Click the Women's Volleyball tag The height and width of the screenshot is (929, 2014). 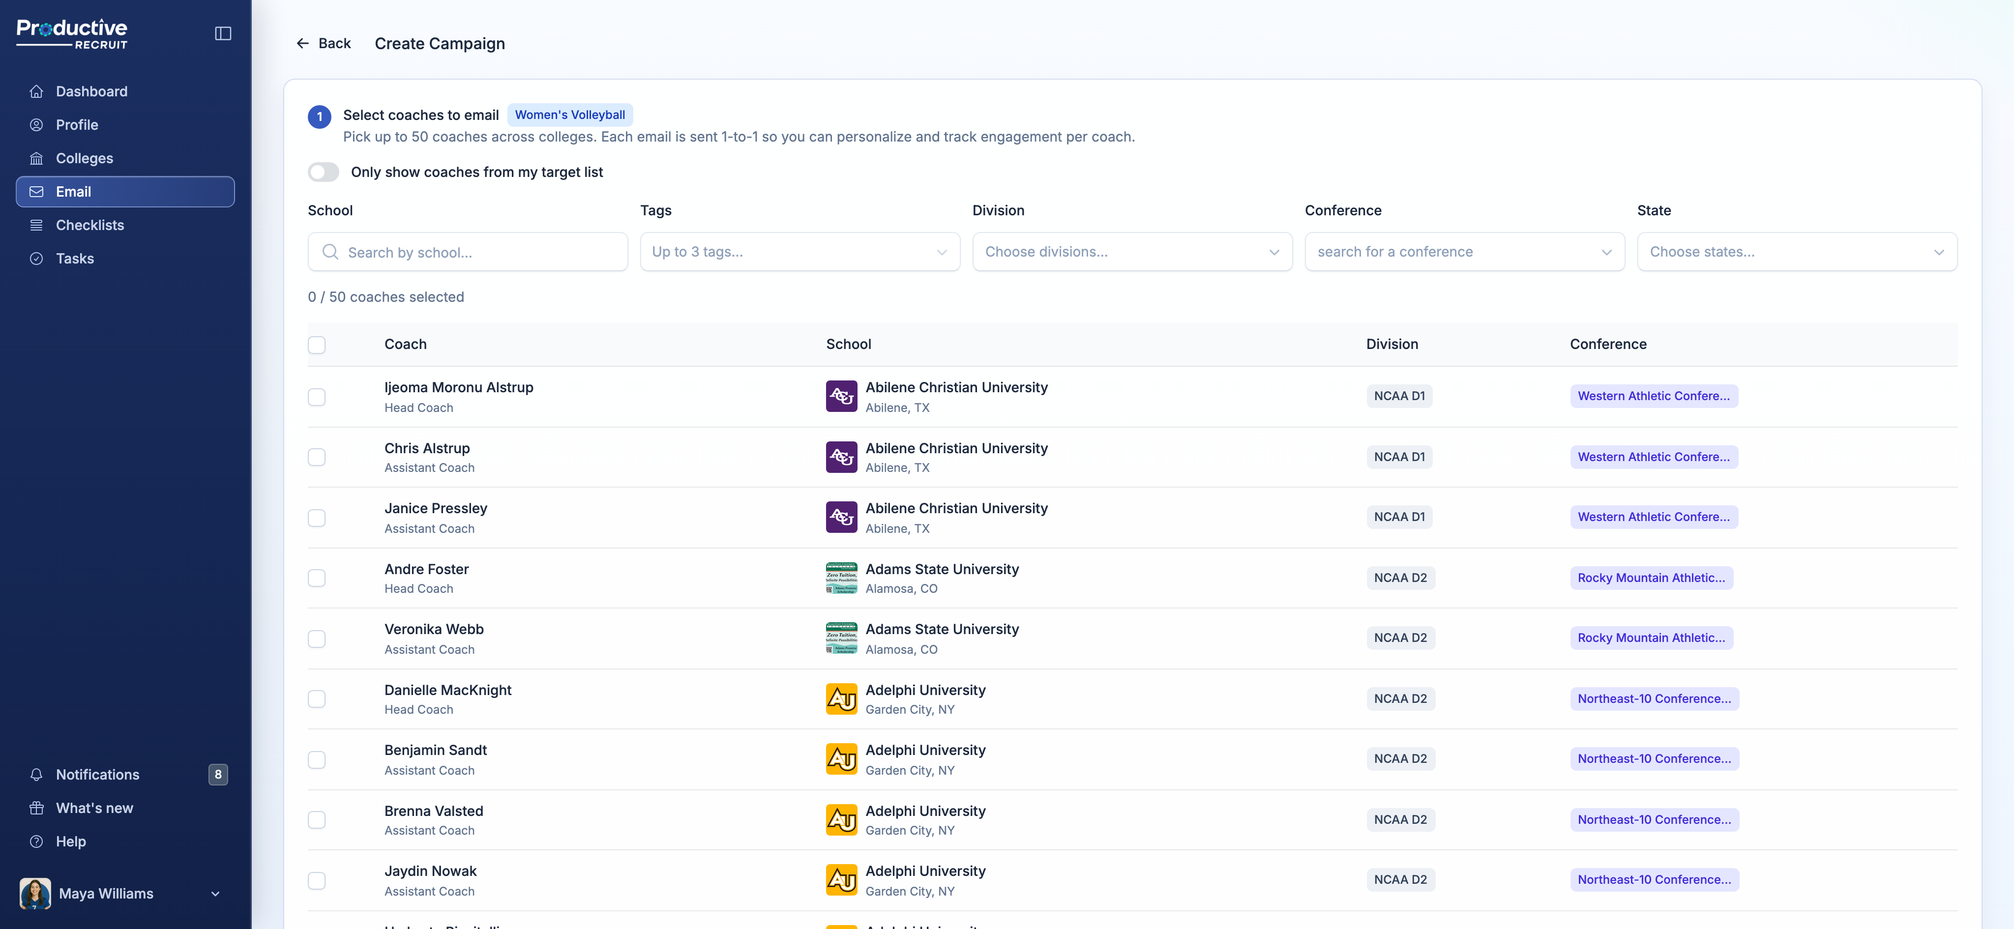point(570,115)
